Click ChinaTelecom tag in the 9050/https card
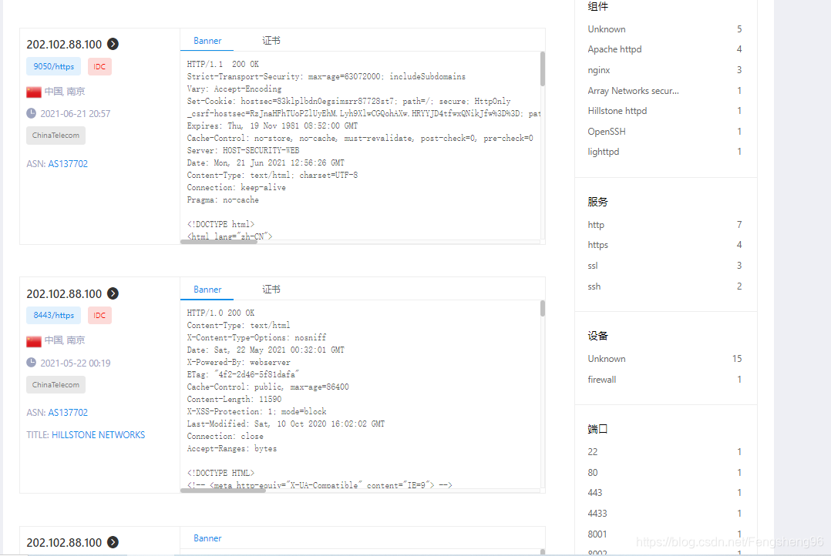The height and width of the screenshot is (556, 831). 56,136
